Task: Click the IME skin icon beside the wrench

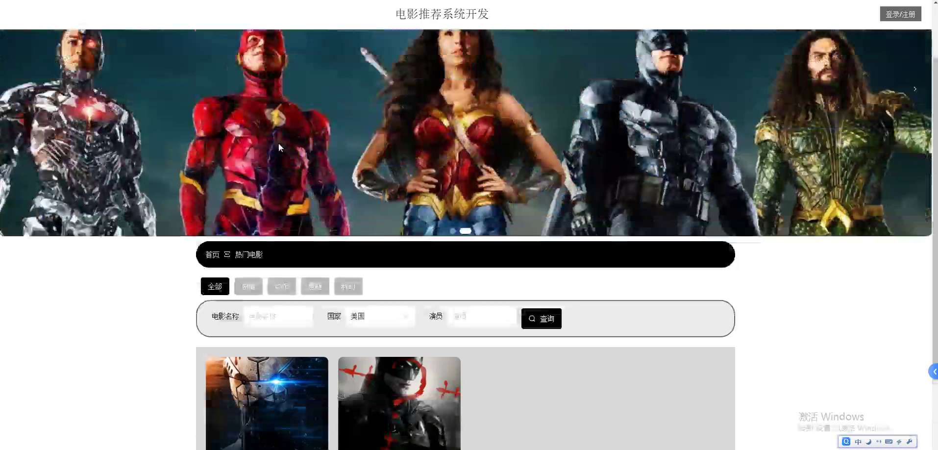Action: click(x=899, y=442)
